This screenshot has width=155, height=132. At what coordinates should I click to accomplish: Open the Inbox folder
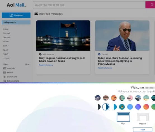[6, 29]
